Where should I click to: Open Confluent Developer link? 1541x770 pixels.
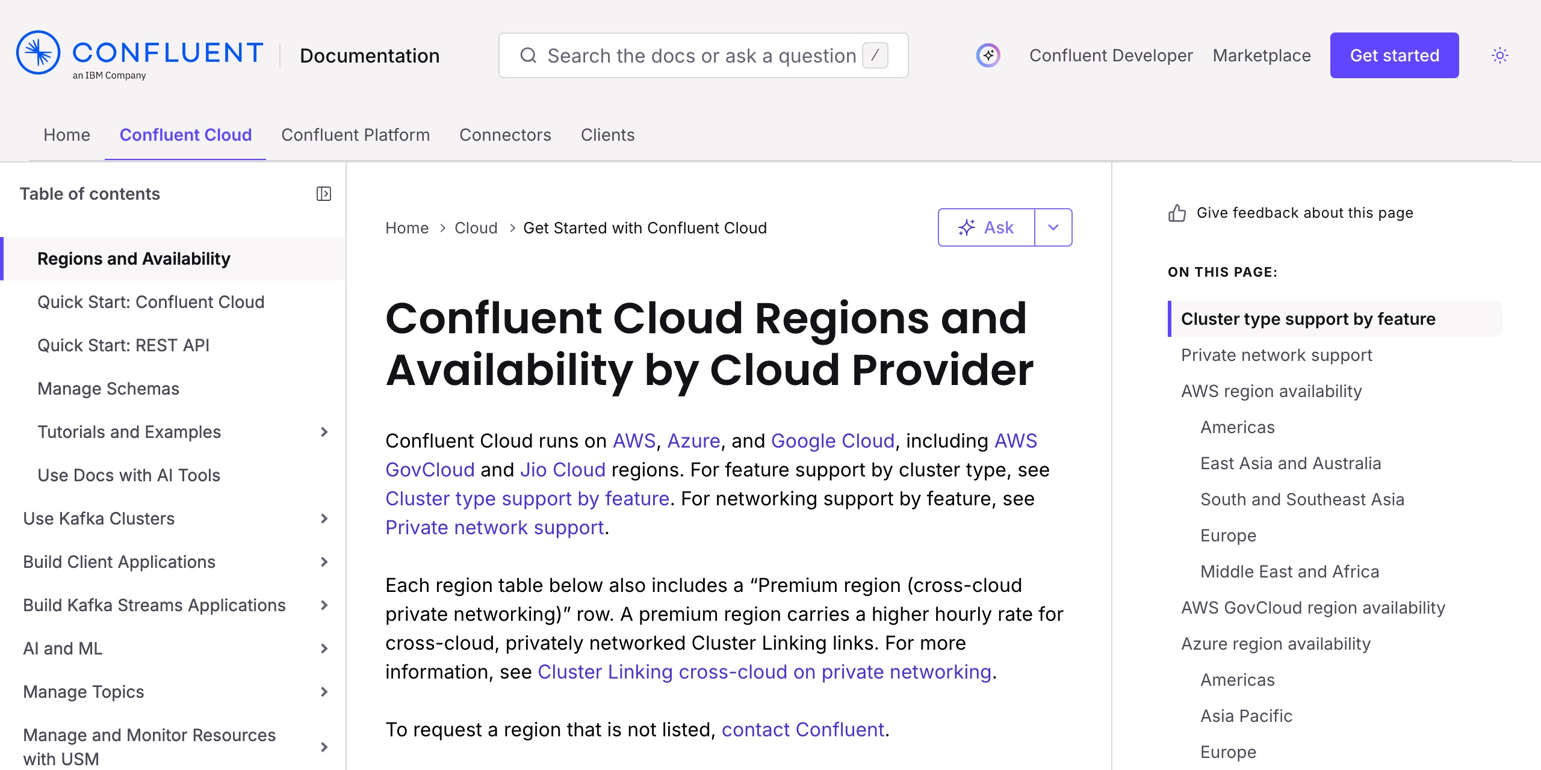(x=1111, y=55)
